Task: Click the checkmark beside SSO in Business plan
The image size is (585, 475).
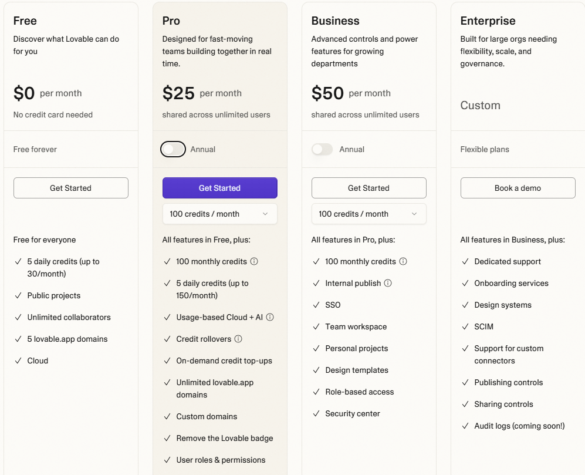Action: [x=316, y=305]
